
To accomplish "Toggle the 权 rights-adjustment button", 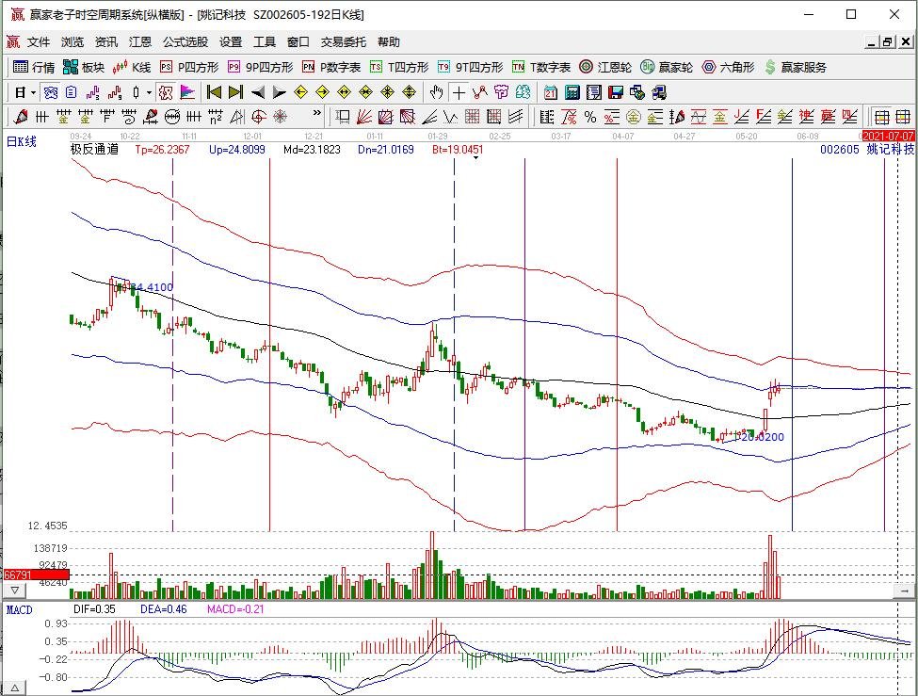I will coord(167,92).
